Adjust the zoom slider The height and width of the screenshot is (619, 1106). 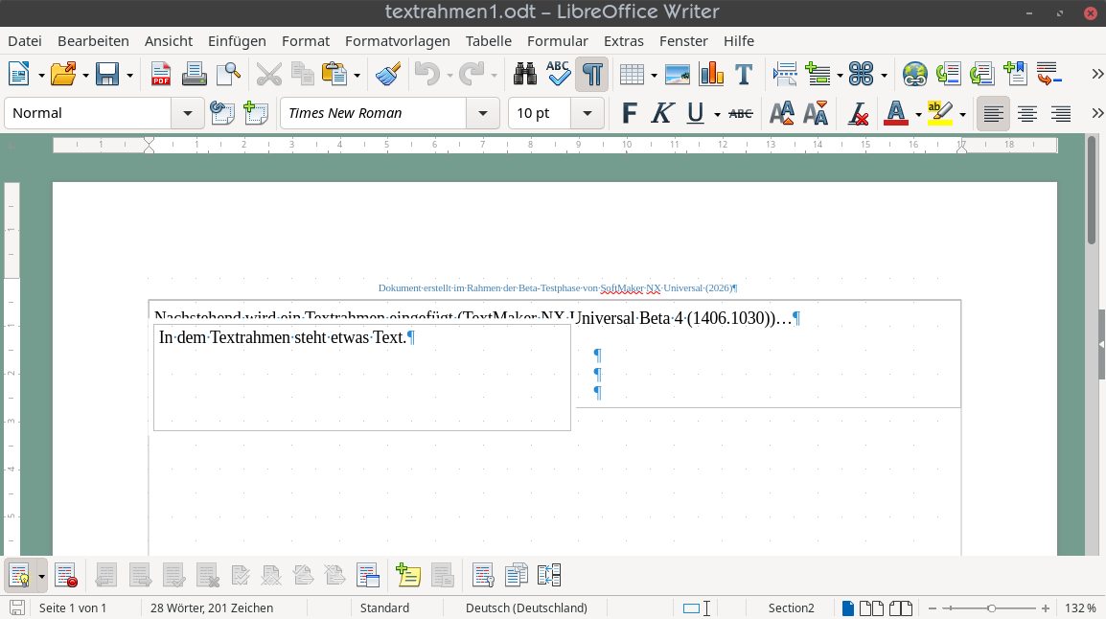(992, 608)
